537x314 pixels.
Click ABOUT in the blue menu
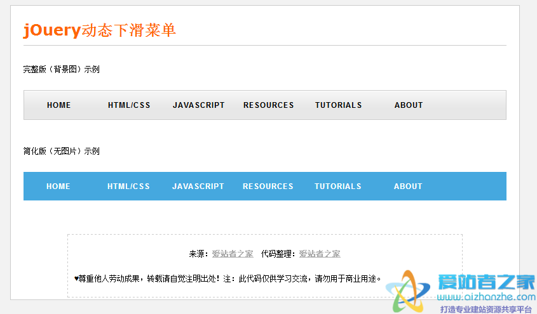[408, 186]
